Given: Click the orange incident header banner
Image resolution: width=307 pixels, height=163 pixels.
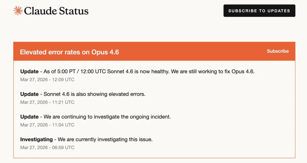Looking at the screenshot, I should point(180,51).
